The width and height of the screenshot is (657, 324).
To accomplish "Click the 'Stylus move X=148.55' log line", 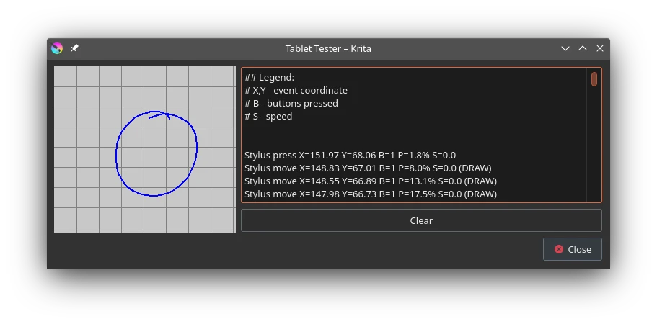I will pos(371,181).
